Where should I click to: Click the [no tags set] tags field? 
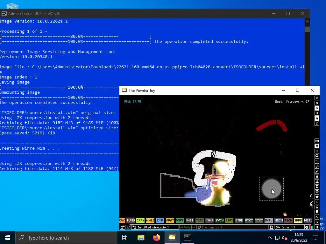232,227
